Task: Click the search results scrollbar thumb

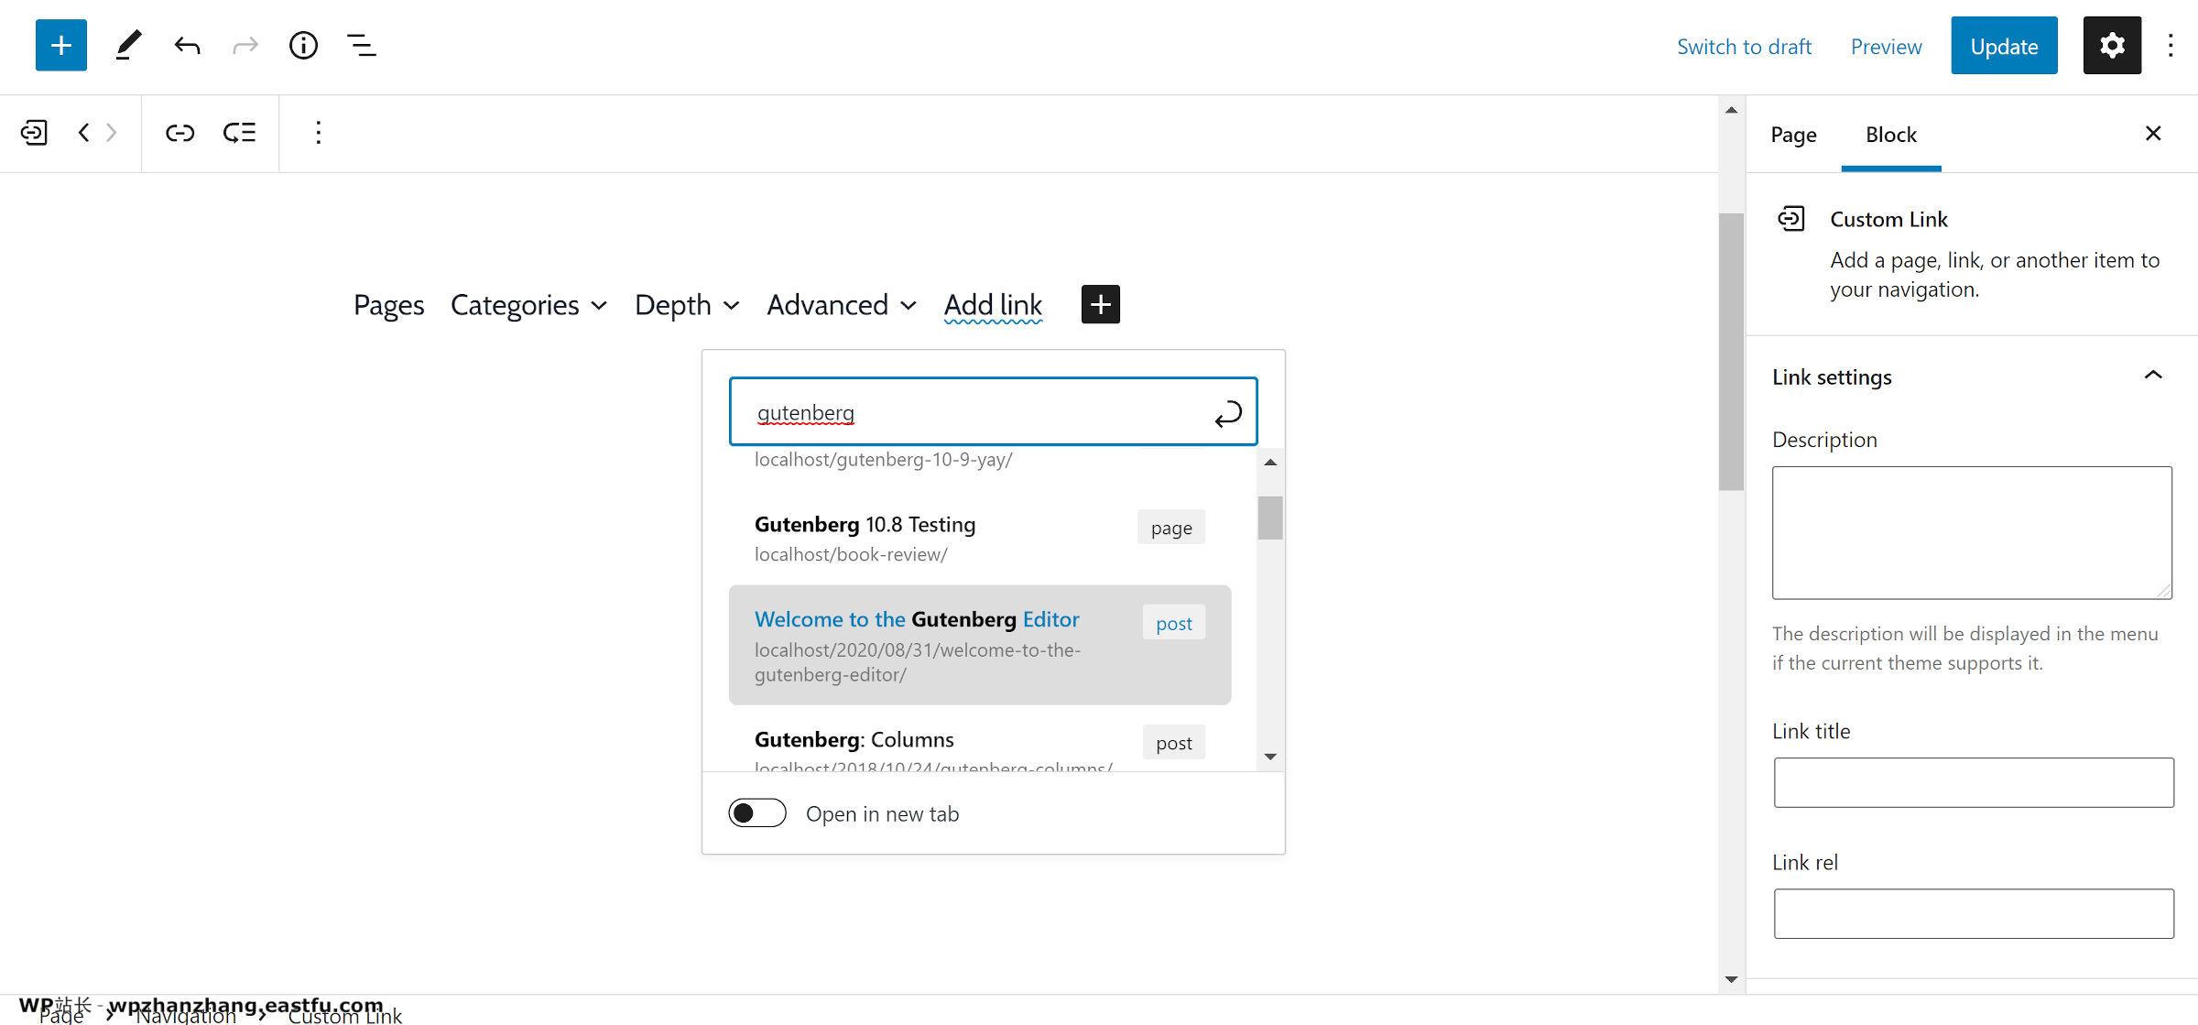Action: 1270,518
